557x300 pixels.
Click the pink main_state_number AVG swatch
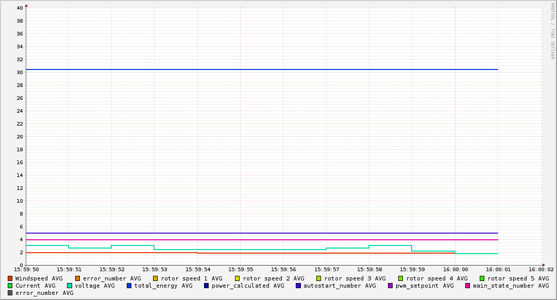(468, 286)
